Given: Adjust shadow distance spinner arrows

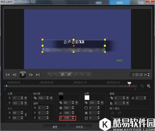Looking at the screenshot, I should point(73,118).
